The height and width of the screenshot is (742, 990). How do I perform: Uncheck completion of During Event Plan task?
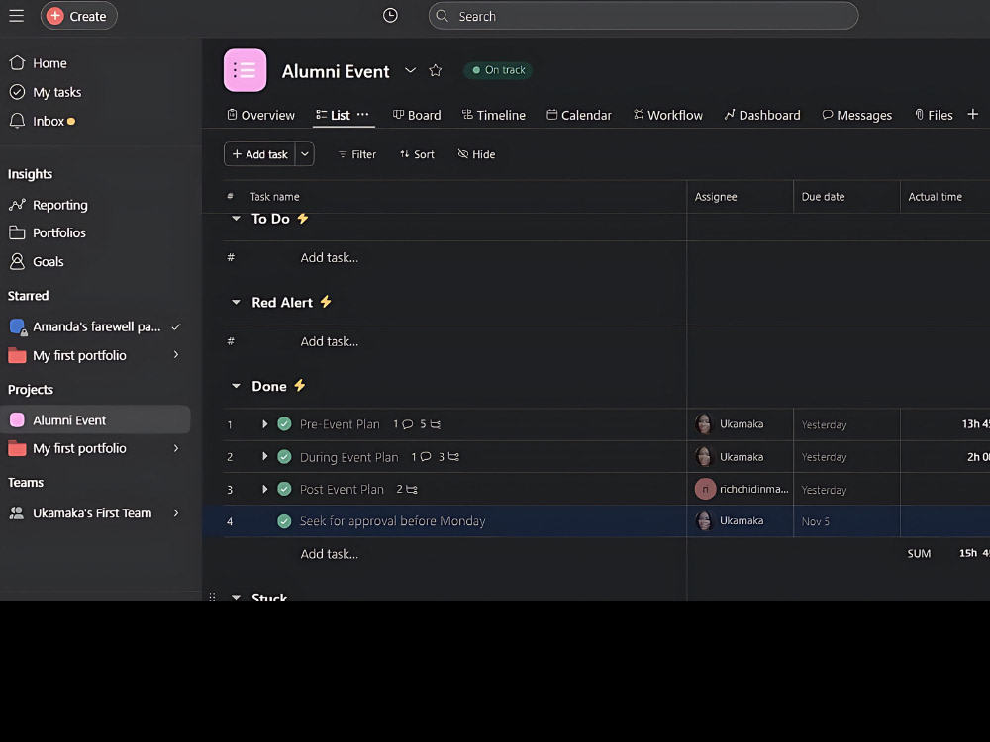[x=285, y=457]
